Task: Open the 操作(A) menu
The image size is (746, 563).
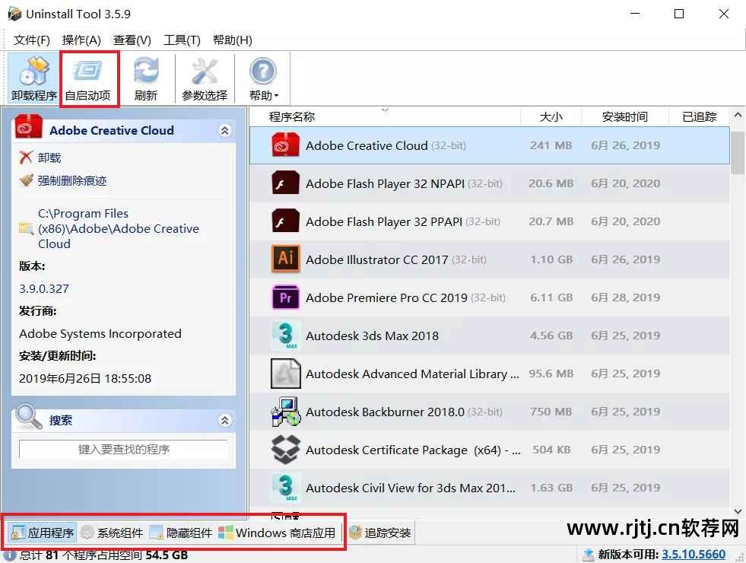Action: point(81,40)
